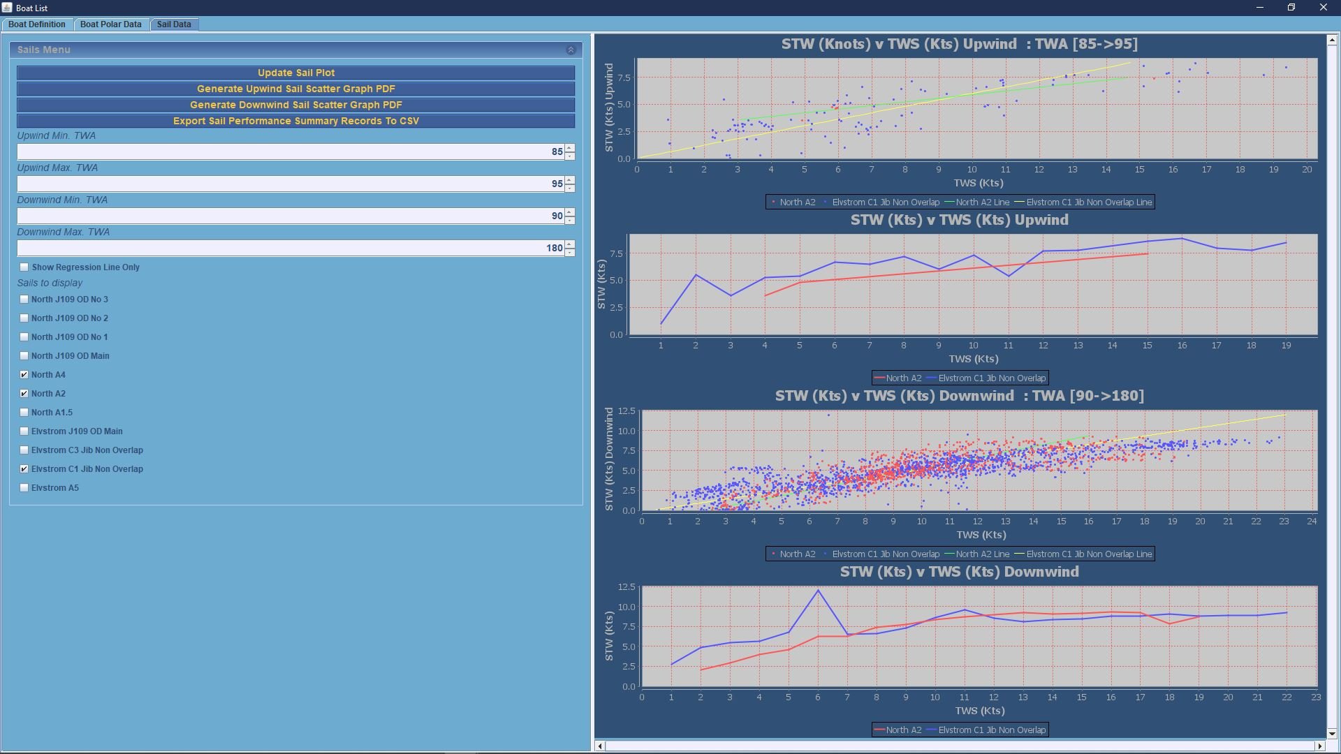This screenshot has width=1341, height=754.
Task: Increment the Upwind Min. TWA spinner
Action: [570, 148]
